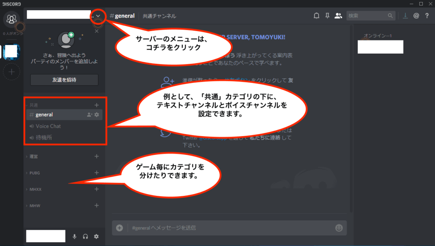Expand the PUBG category
Viewport: 435px width, 246px height.
tap(35, 173)
